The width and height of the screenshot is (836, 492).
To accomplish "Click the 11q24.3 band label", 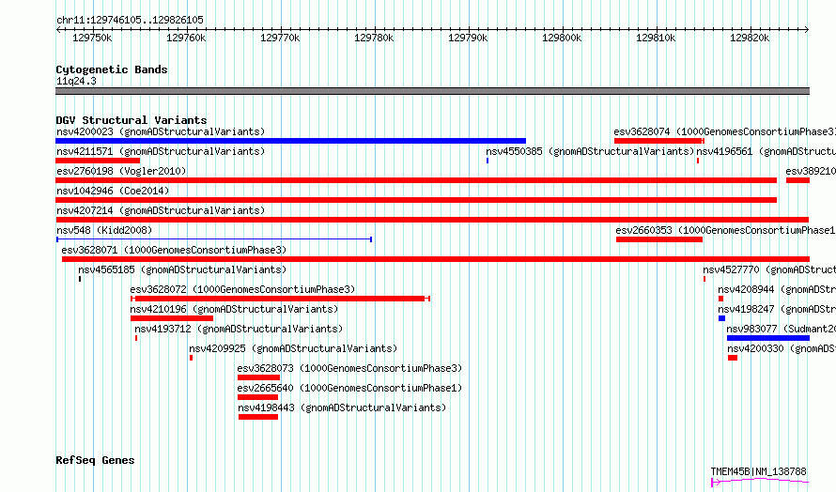I will (76, 81).
